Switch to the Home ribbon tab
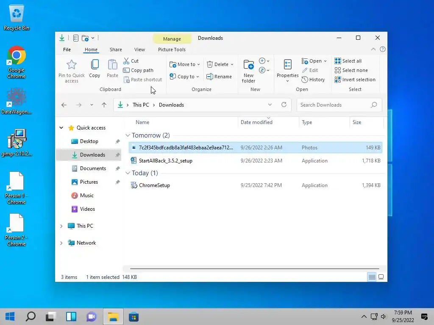The width and height of the screenshot is (434, 325). 91,50
